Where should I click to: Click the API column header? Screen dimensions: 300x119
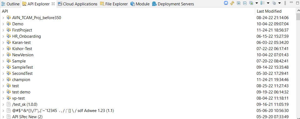5,11
